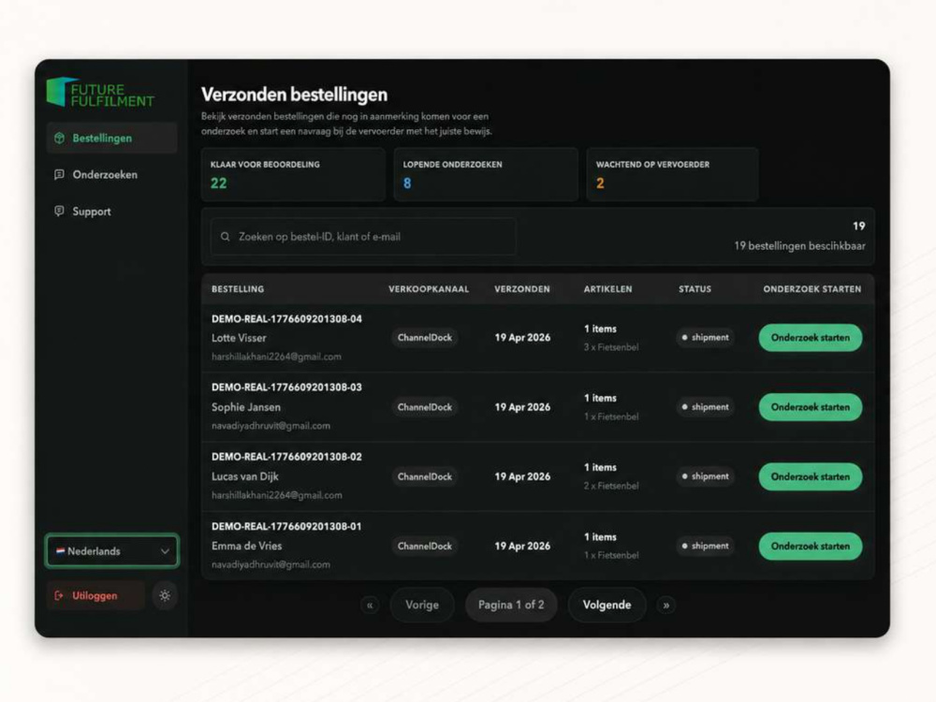This screenshot has width=936, height=702.
Task: Jump to last page double-arrow
Action: (666, 606)
